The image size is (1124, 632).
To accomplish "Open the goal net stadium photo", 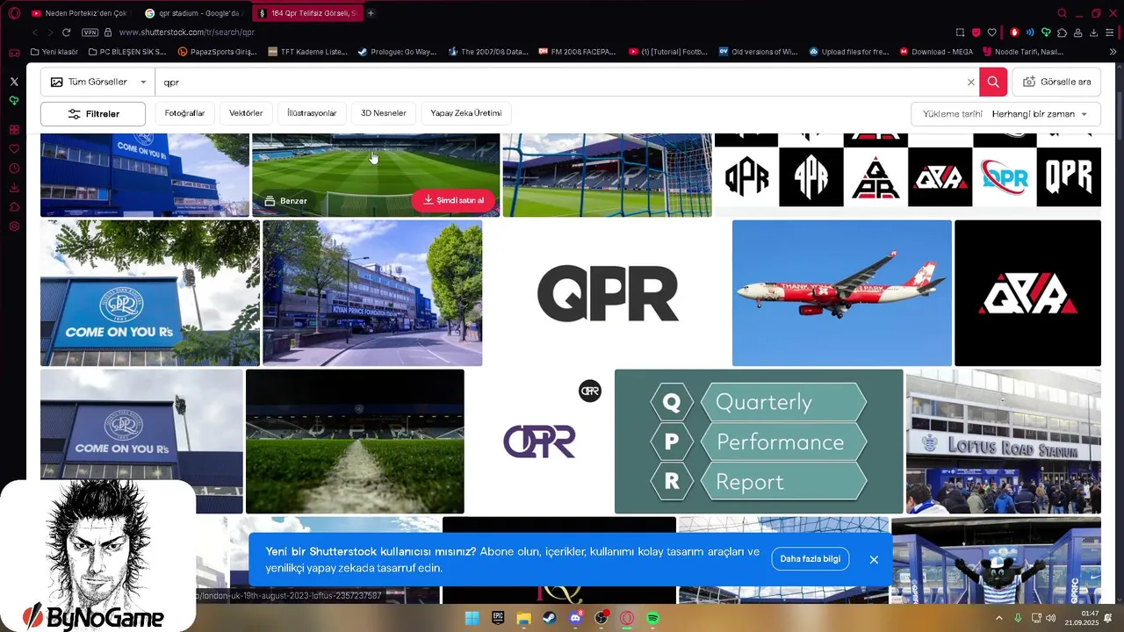I will point(607,175).
